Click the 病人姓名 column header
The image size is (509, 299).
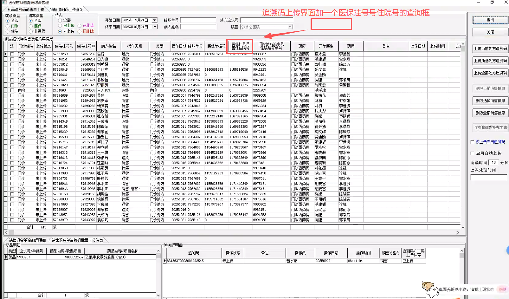point(109,46)
